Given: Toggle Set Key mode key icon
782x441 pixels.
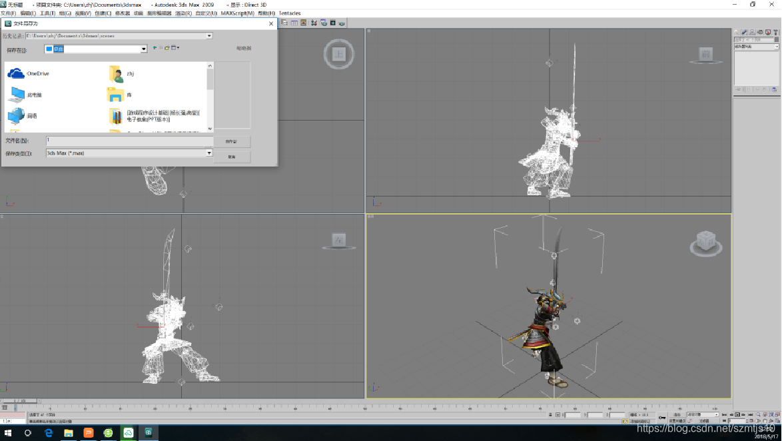Looking at the screenshot, I should coord(662,418).
